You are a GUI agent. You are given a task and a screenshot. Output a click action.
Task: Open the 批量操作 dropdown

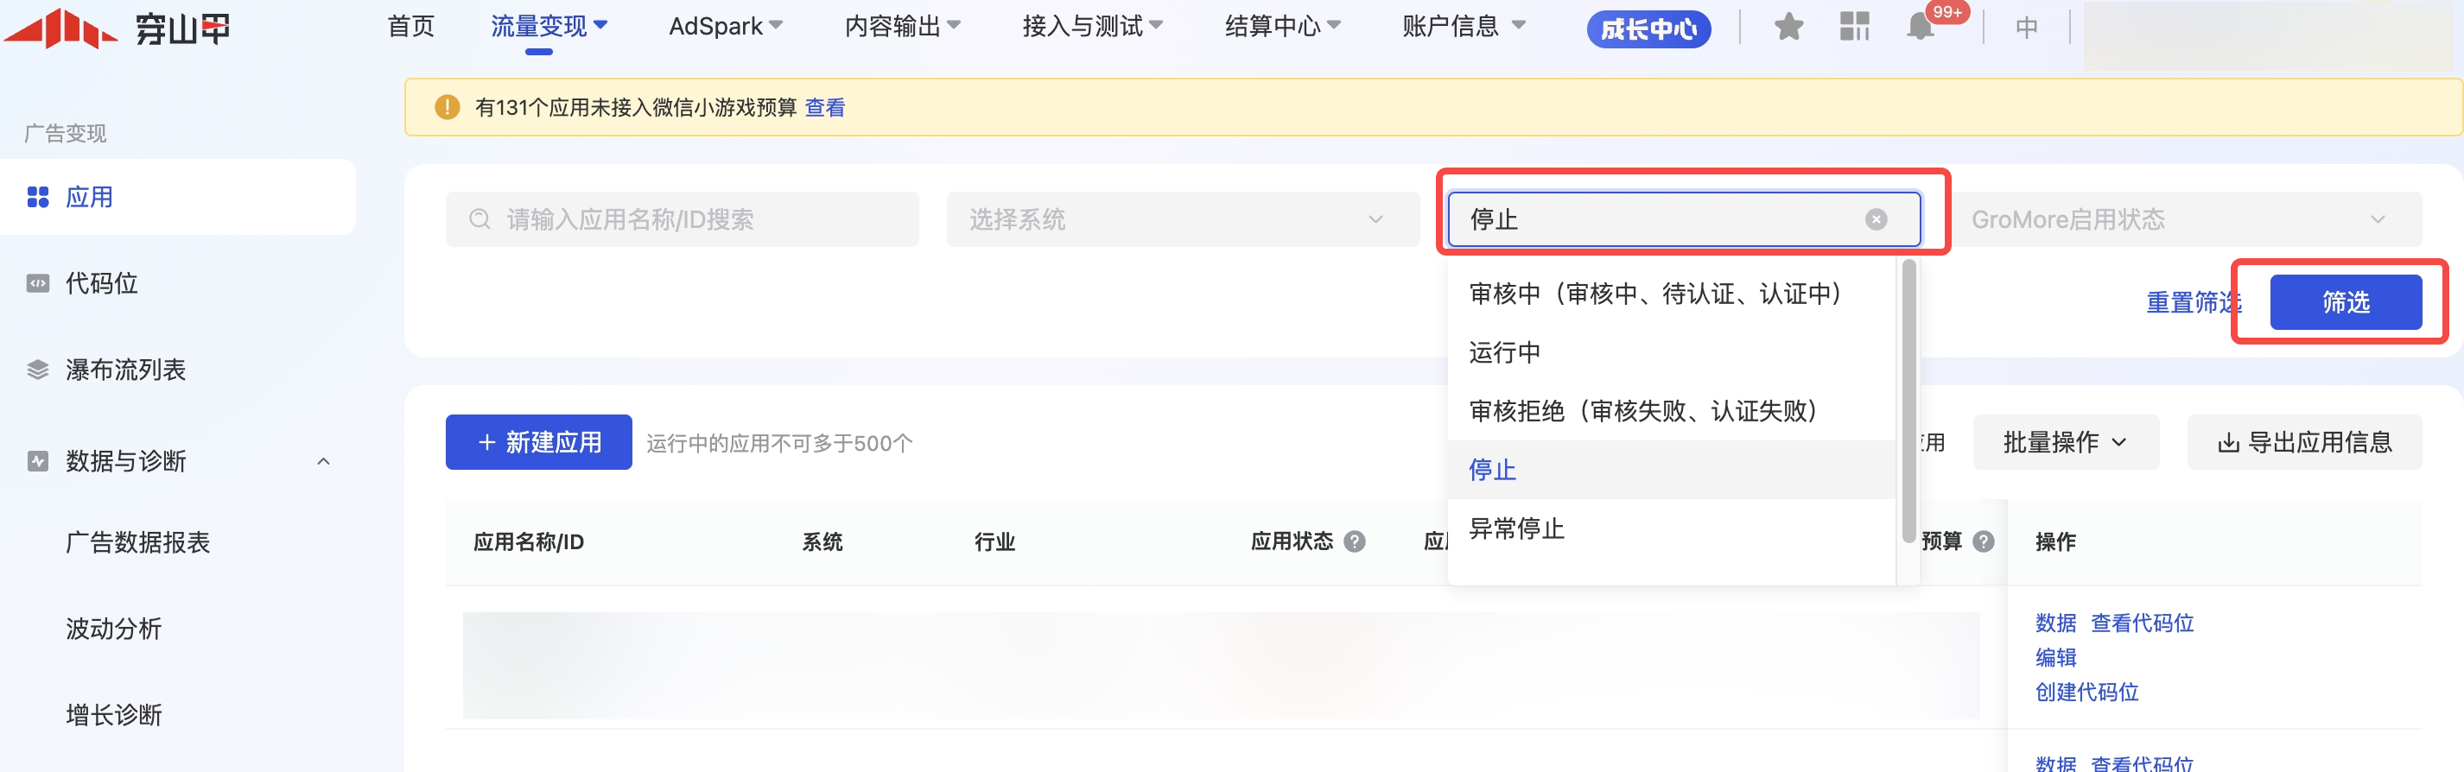tap(2064, 443)
